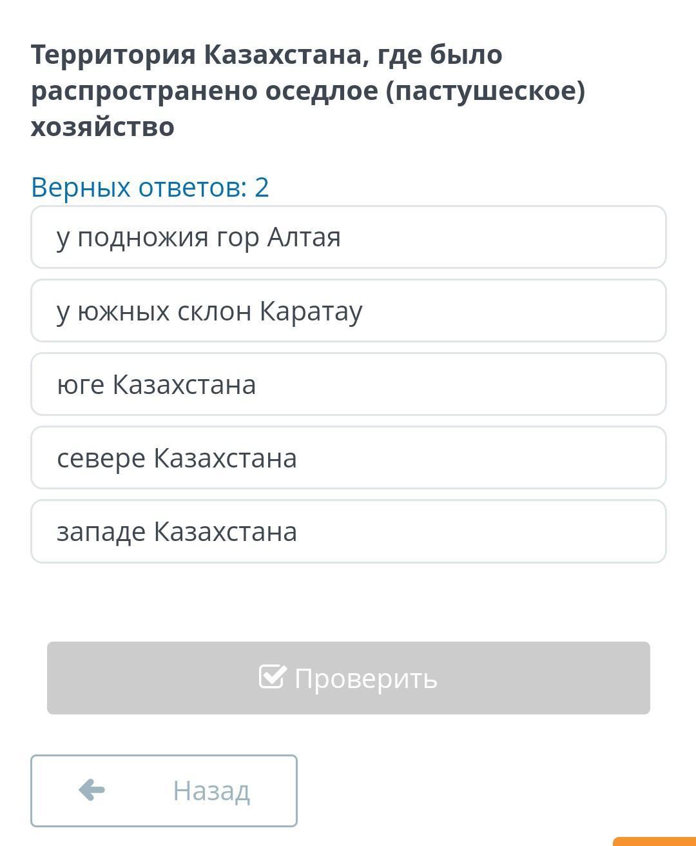Select answer "у подножия гор Алтая"

click(348, 237)
